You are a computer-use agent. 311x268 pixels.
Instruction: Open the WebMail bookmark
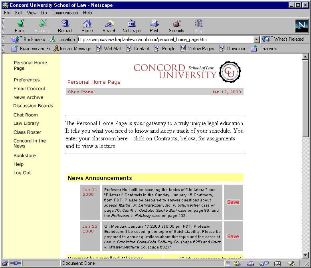[x=109, y=49]
